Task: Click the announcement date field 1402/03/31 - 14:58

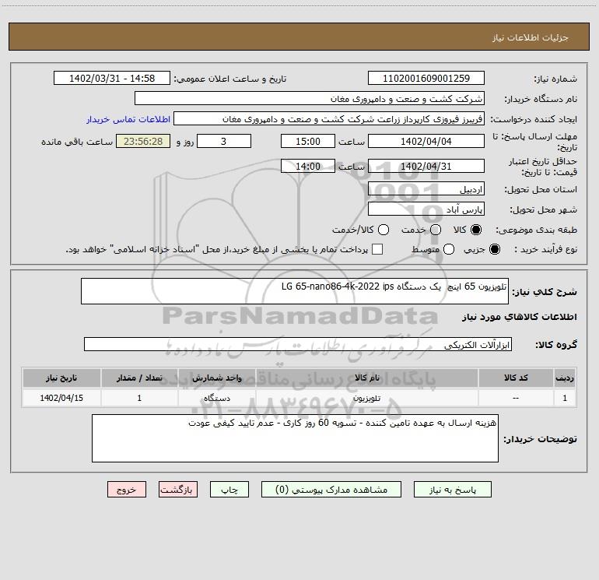Action: (x=112, y=78)
